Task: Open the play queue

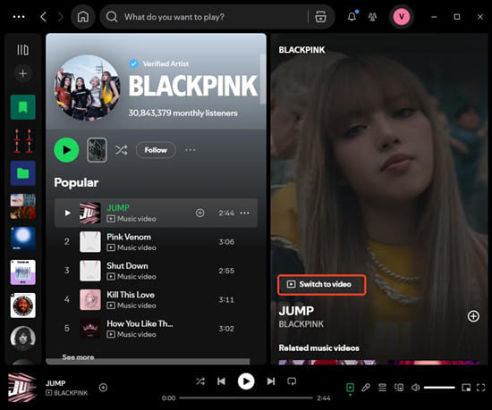Action: pos(382,388)
